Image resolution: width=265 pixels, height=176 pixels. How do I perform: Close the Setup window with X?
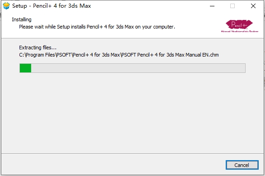click(x=253, y=6)
